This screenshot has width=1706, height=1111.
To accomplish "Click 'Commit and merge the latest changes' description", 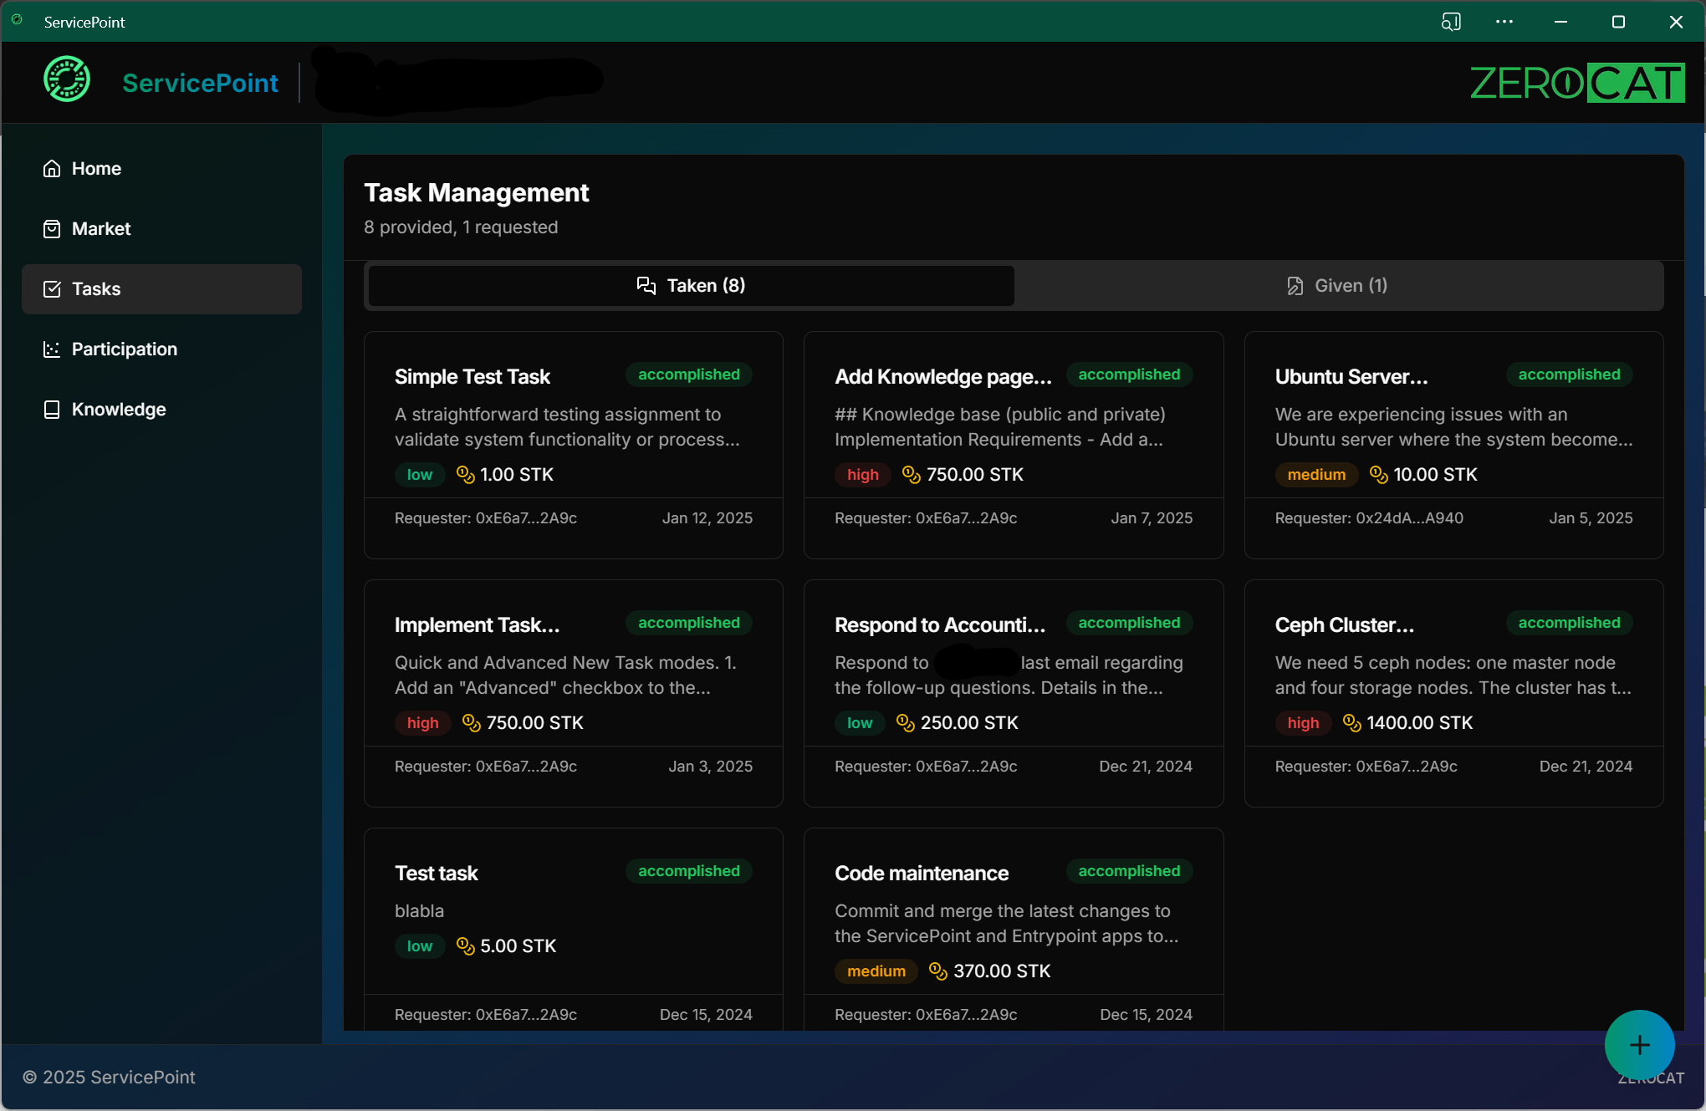I will click(1007, 924).
